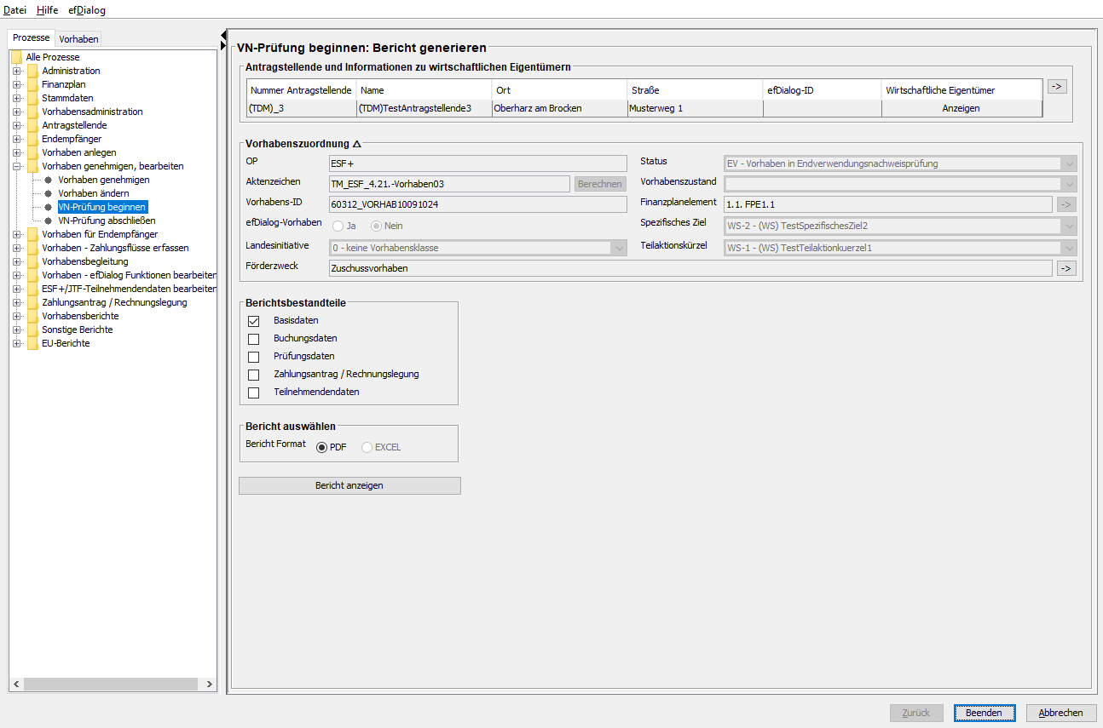Click the EU-Berichte folder icon
Image resolution: width=1103 pixels, height=728 pixels.
(x=32, y=343)
